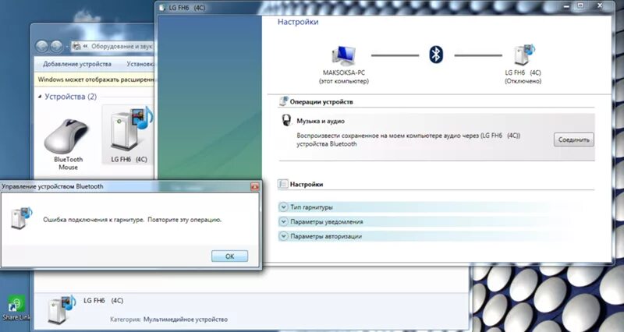The height and width of the screenshot is (332, 624).
Task: Go back in the Devices window
Action: click(x=42, y=47)
